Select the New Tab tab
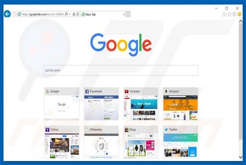Screen dimensions: 246x165 (103, 14)
